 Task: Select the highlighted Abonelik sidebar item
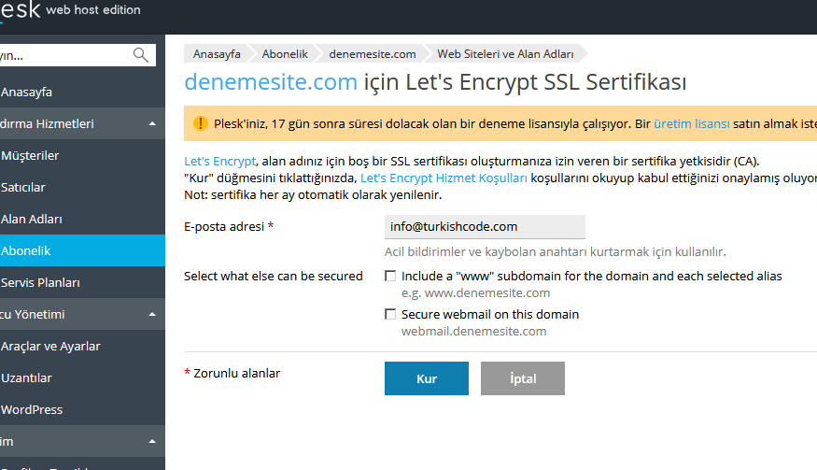(x=82, y=251)
